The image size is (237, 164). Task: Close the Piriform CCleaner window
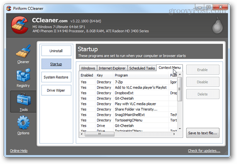tap(220, 7)
